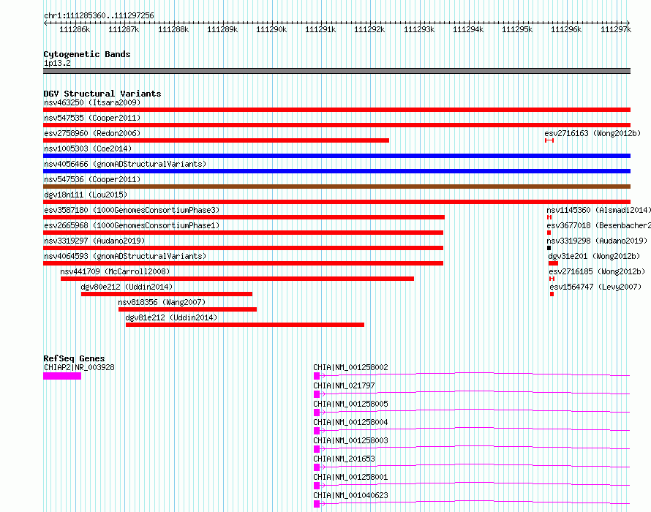Viewport: 651px width, 512px height.
Task: Click the 1p13.2 cytogenetic band bar
Action: pos(336,71)
